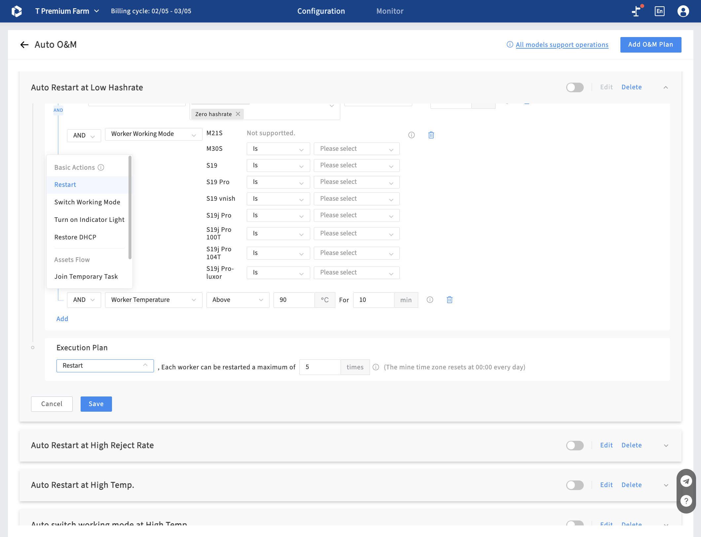
Task: Click the app logo icon in header
Action: pos(17,11)
